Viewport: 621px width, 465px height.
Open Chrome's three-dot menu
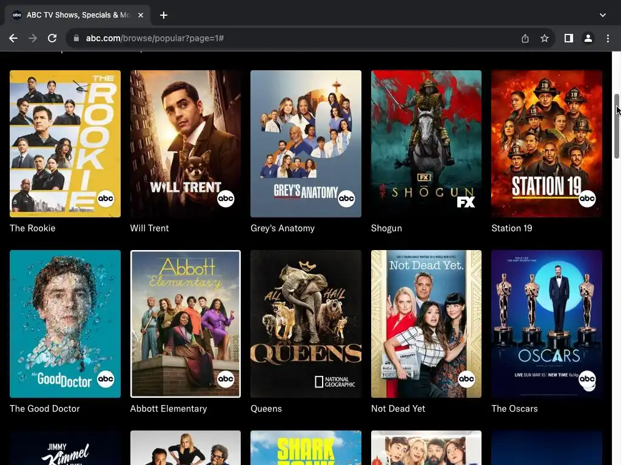(x=608, y=38)
